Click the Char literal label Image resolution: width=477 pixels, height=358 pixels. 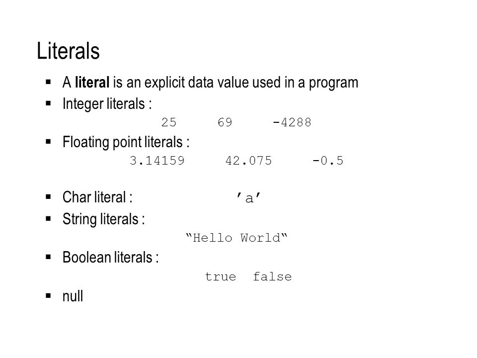click(x=97, y=197)
